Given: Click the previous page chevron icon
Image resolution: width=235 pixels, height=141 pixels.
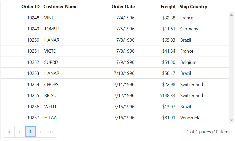Looking at the screenshot, I should (x=20, y=132).
